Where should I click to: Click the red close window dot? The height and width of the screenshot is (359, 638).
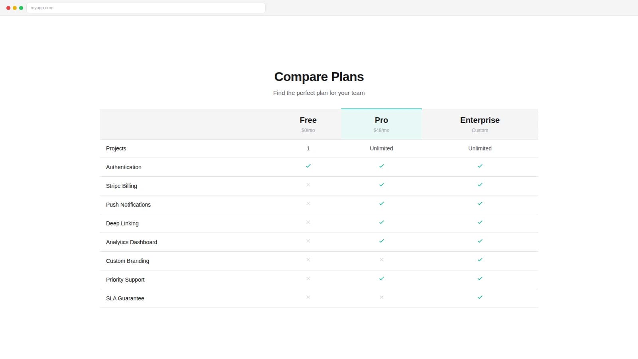click(x=8, y=8)
